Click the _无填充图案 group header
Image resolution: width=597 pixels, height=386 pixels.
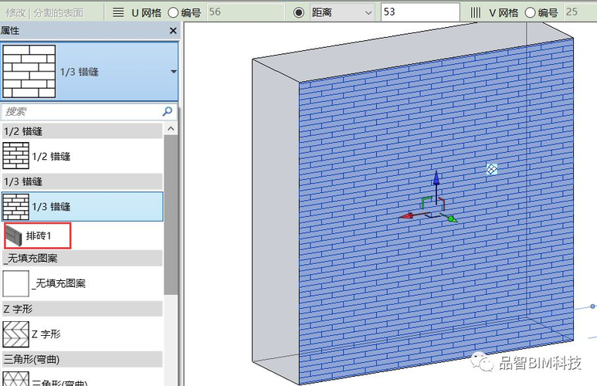click(82, 259)
